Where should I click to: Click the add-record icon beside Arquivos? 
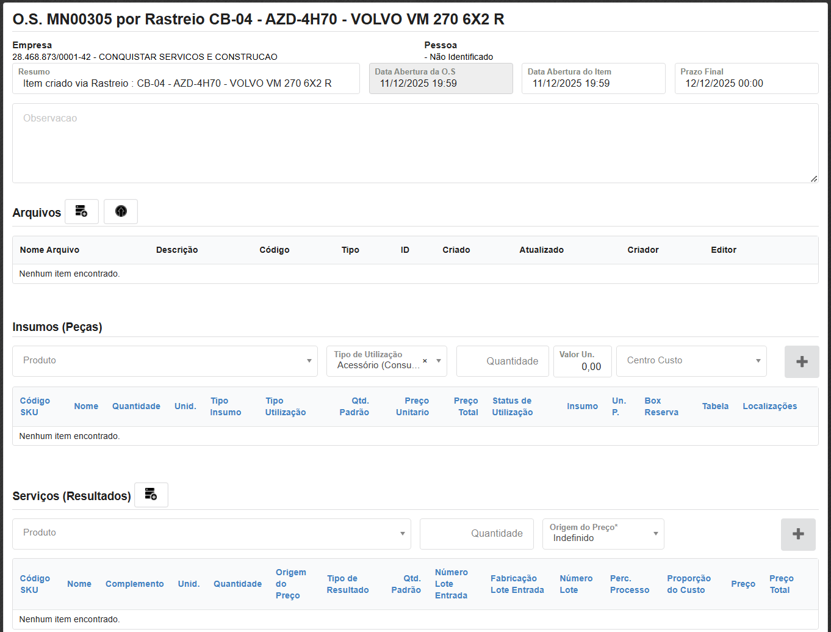point(81,211)
